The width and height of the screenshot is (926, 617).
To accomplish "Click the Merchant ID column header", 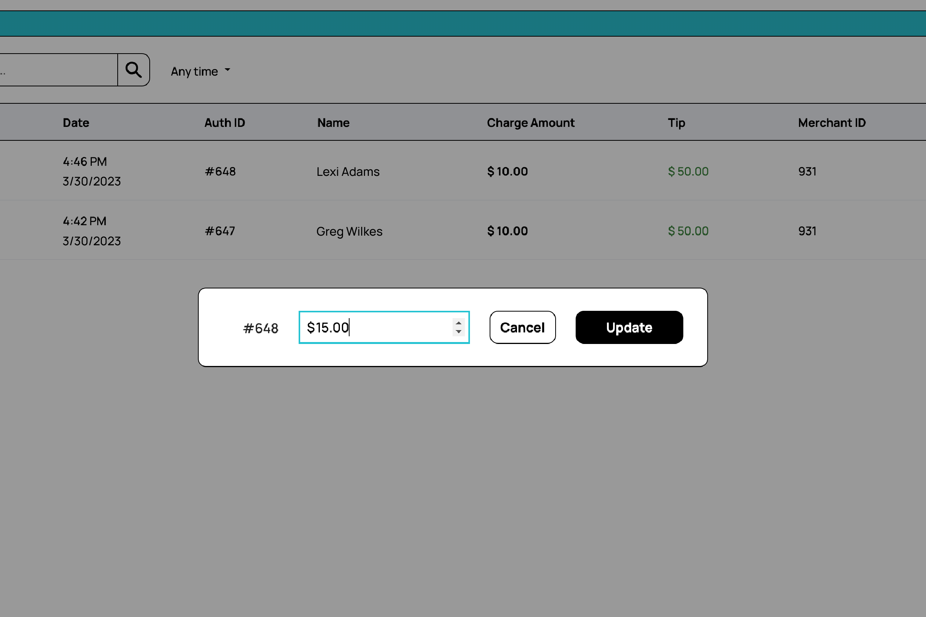I will point(831,123).
